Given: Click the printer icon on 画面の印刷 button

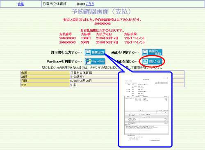Looking at the screenshot, I should click(145, 52).
